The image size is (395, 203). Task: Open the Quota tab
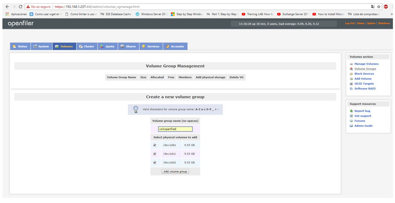(107, 46)
